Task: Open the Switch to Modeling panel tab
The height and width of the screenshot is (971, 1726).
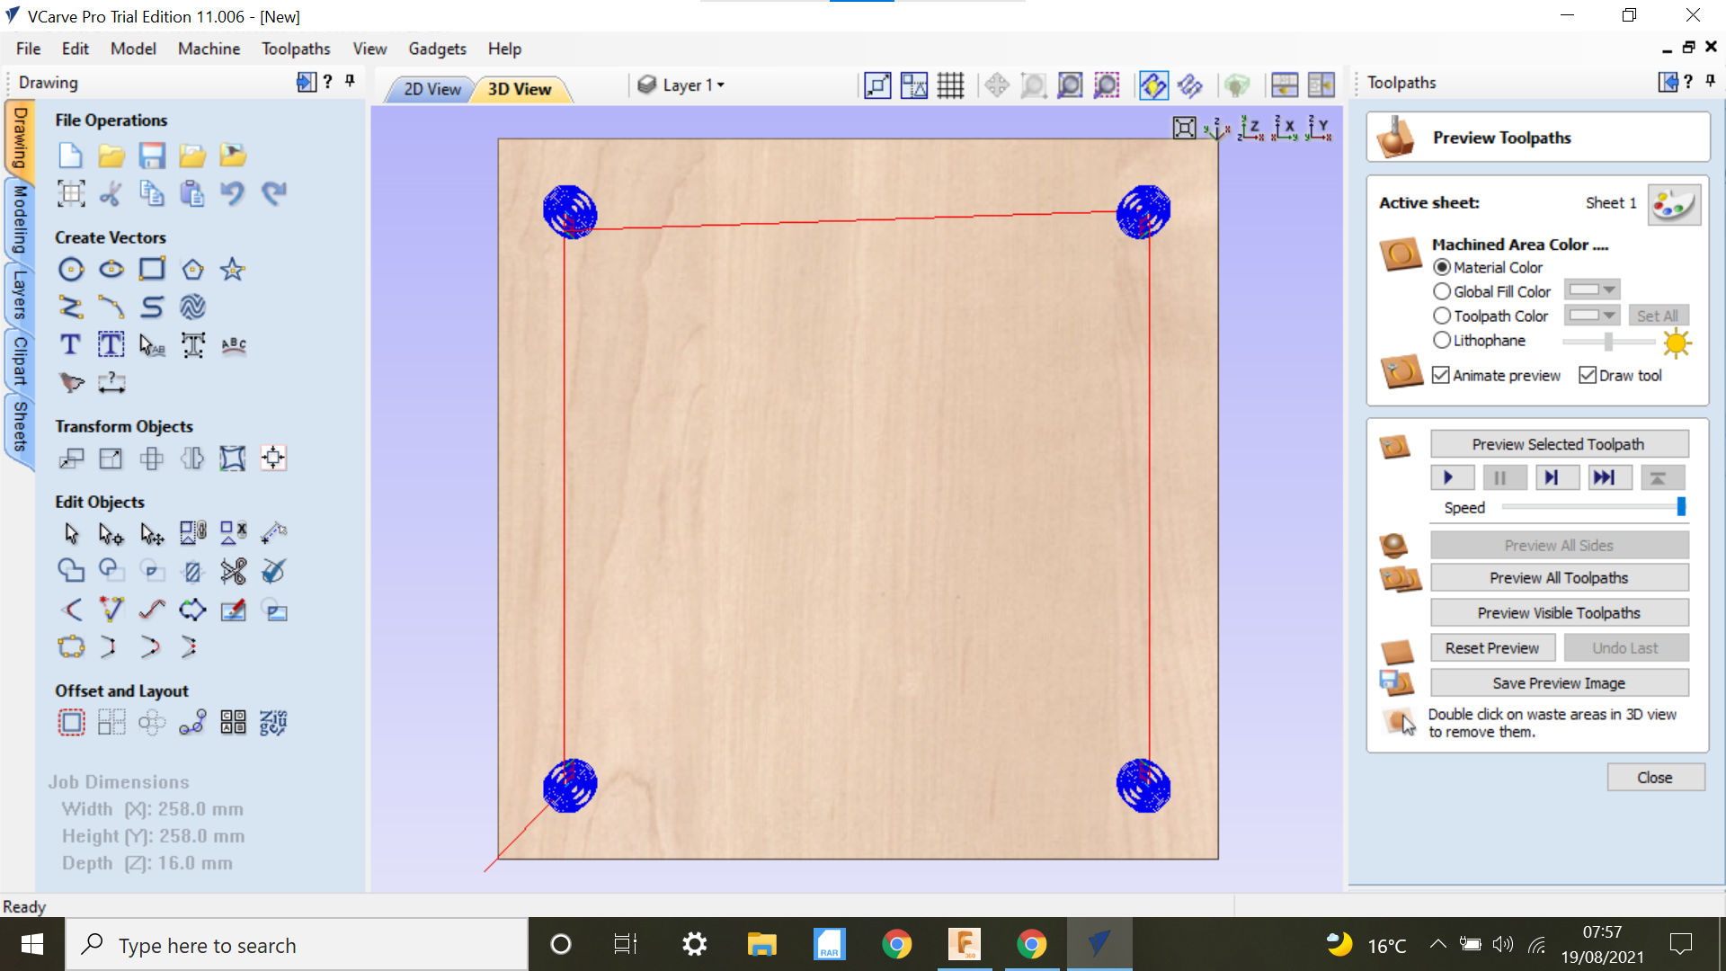Action: coord(18,225)
